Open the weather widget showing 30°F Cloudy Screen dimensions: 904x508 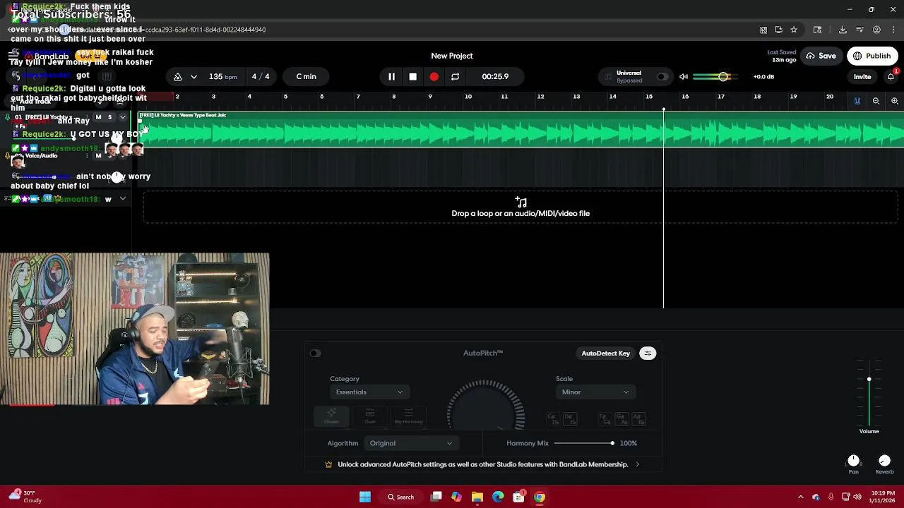[x=25, y=497]
